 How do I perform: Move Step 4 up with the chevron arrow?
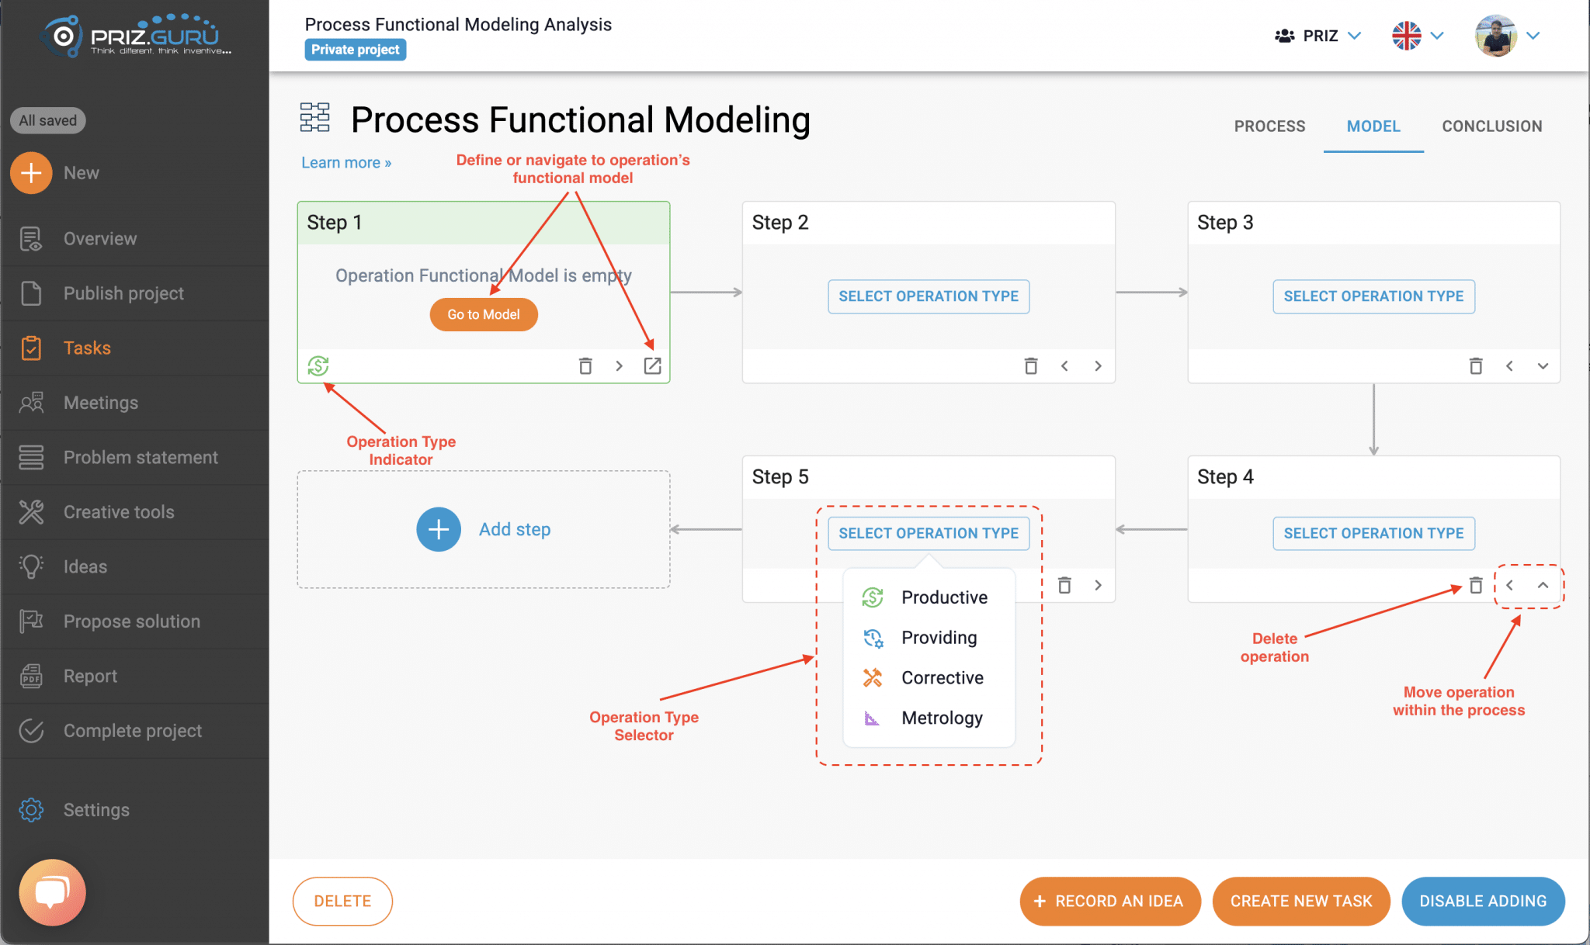click(x=1543, y=585)
